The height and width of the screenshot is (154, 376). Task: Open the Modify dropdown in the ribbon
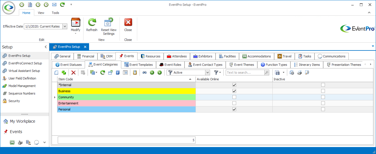[75, 26]
